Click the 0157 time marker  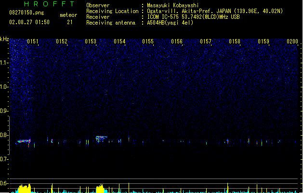pos(206,41)
